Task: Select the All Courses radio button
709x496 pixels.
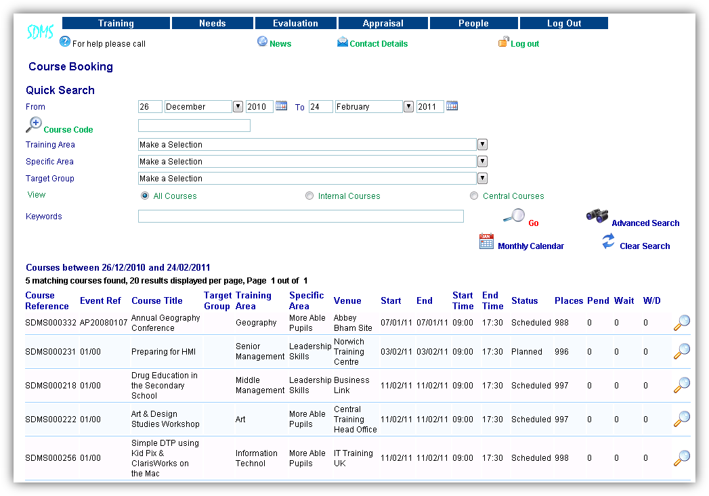Action: click(145, 196)
